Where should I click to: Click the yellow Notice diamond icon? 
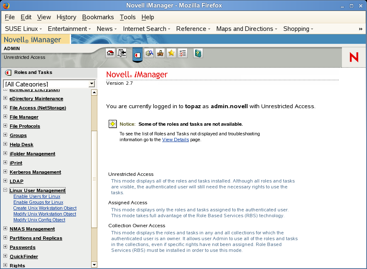pyautogui.click(x=112, y=124)
